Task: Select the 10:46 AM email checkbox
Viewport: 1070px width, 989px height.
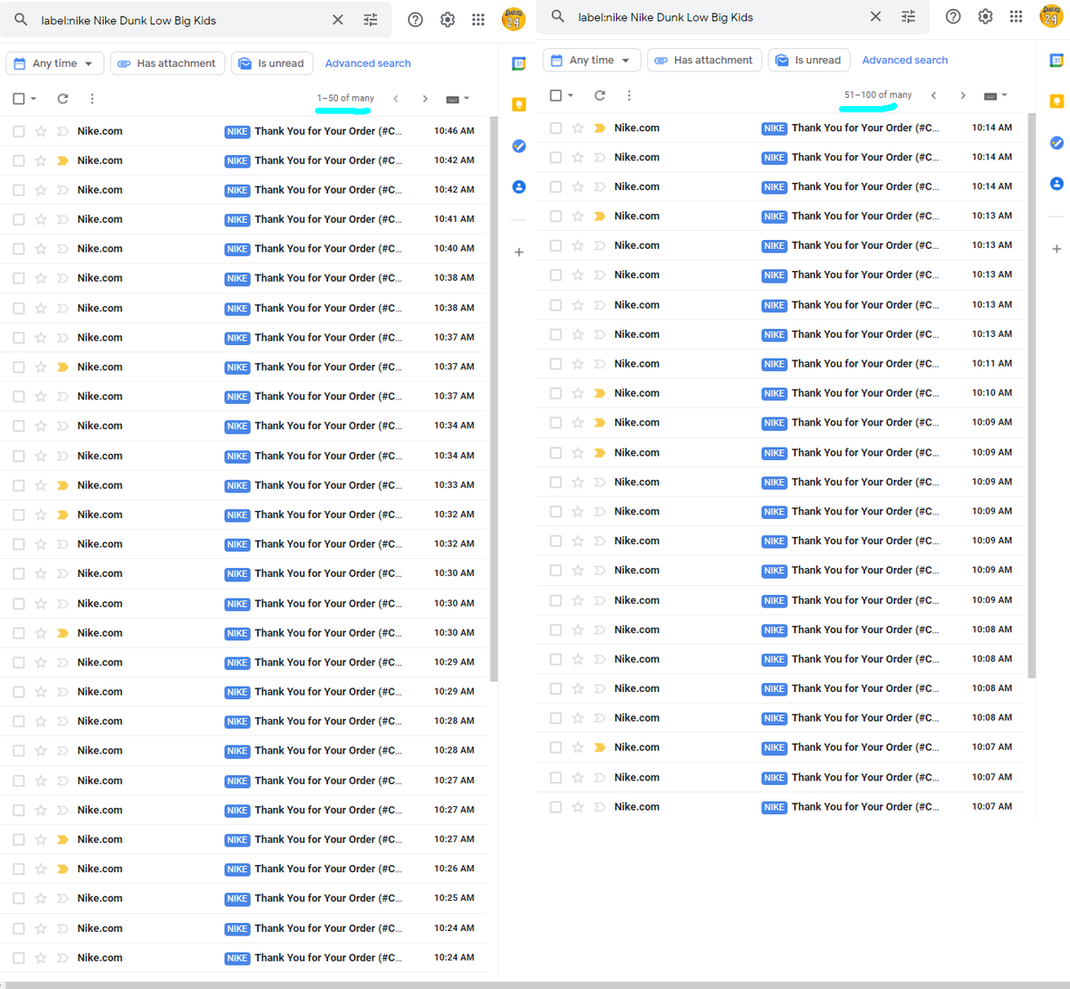Action: coord(19,131)
